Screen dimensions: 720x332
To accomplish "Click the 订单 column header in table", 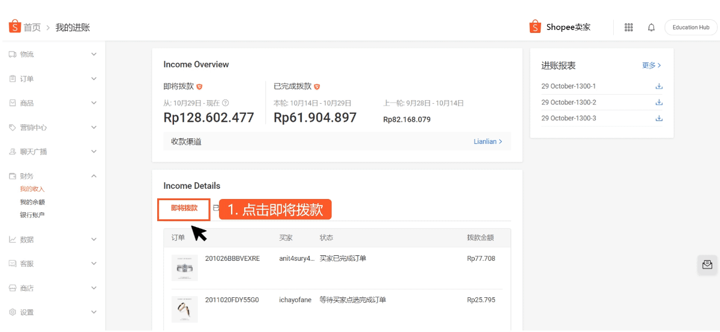I will pos(178,238).
